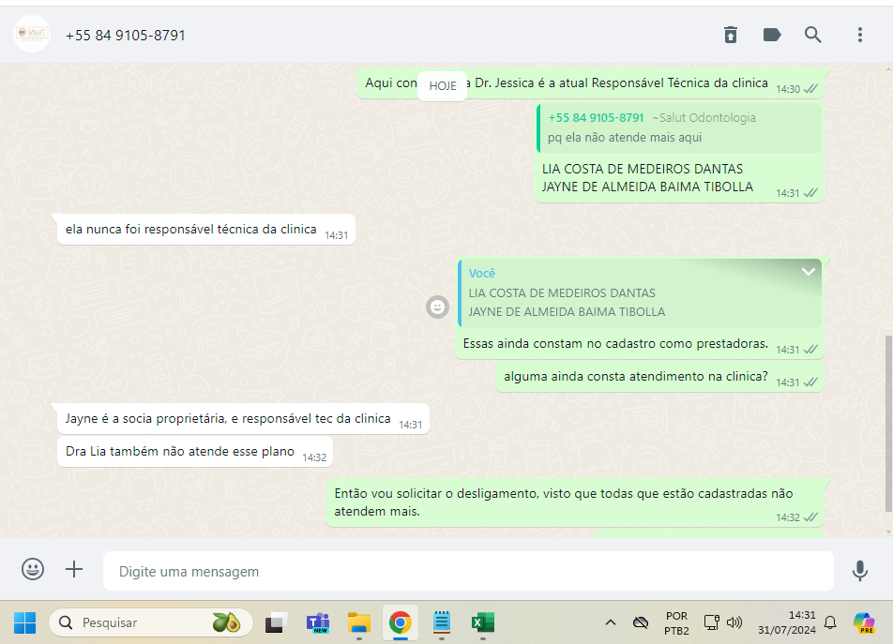
Task: Click the cloud sync off tray icon
Action: 641,622
